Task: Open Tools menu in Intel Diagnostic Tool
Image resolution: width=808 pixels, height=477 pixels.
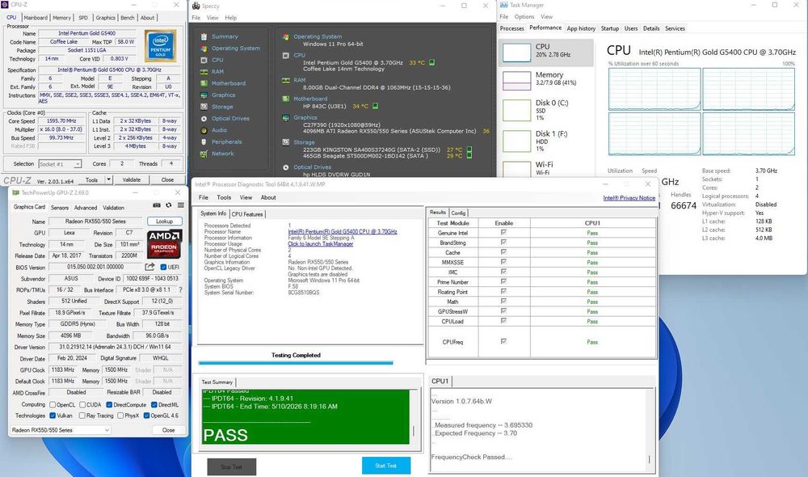Action: pyautogui.click(x=224, y=197)
